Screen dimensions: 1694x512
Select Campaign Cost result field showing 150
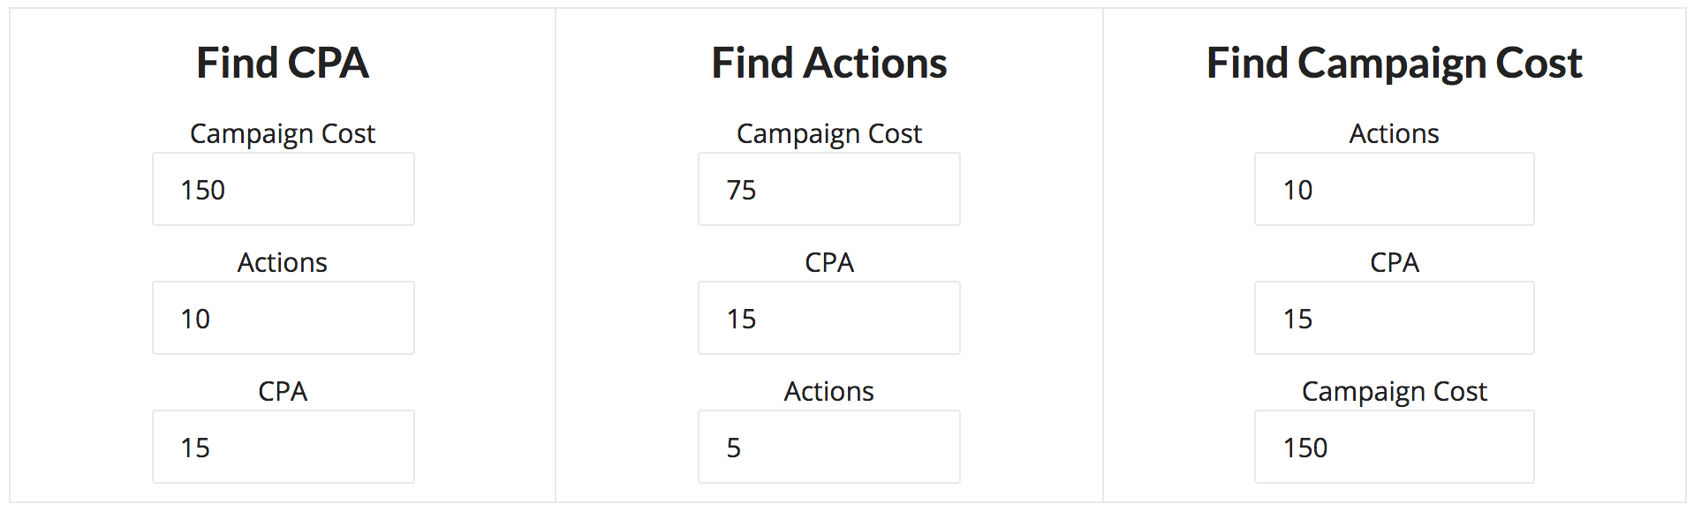1394,447
